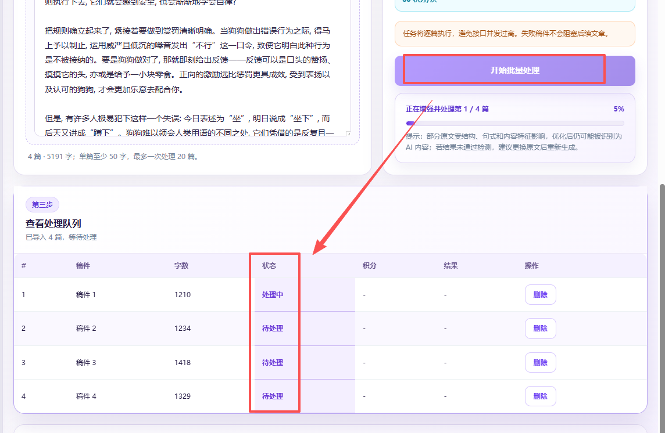Click the 稿件 2 name cell
The height and width of the screenshot is (433, 665).
click(85, 329)
